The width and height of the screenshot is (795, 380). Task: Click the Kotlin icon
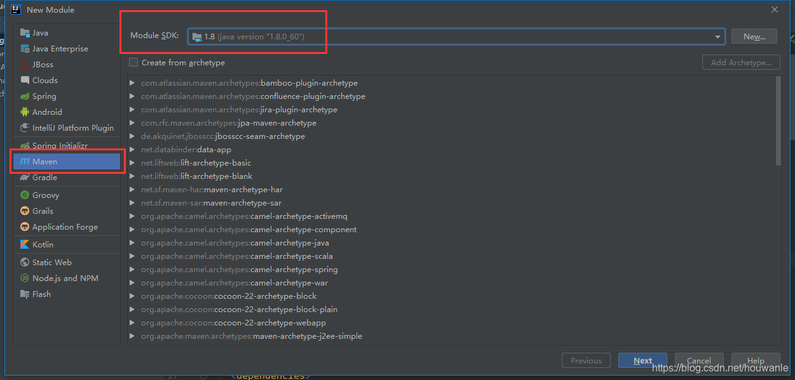click(25, 244)
